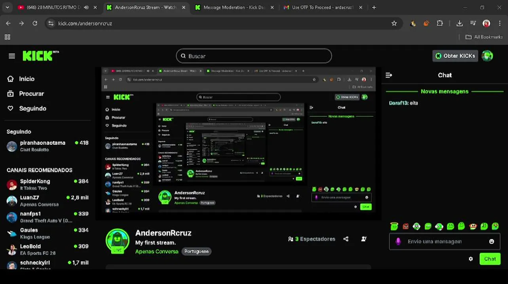Open the Chrome profile avatar
This screenshot has height=284, width=508.
tap(486, 23)
